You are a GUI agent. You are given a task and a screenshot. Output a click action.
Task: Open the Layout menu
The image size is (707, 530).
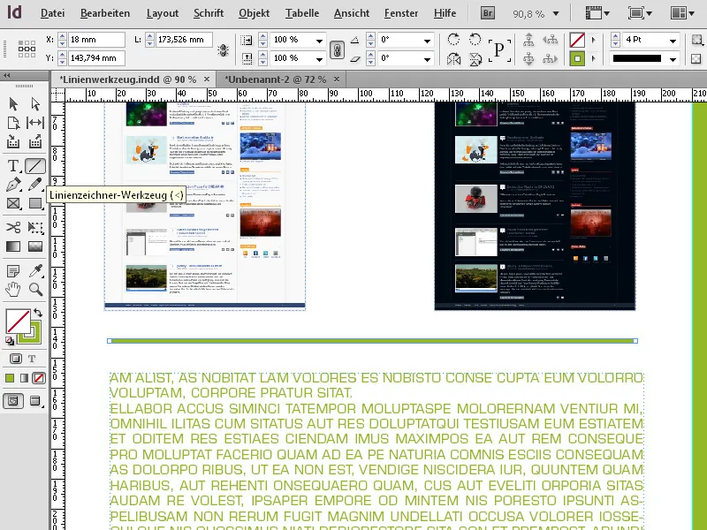pos(163,13)
